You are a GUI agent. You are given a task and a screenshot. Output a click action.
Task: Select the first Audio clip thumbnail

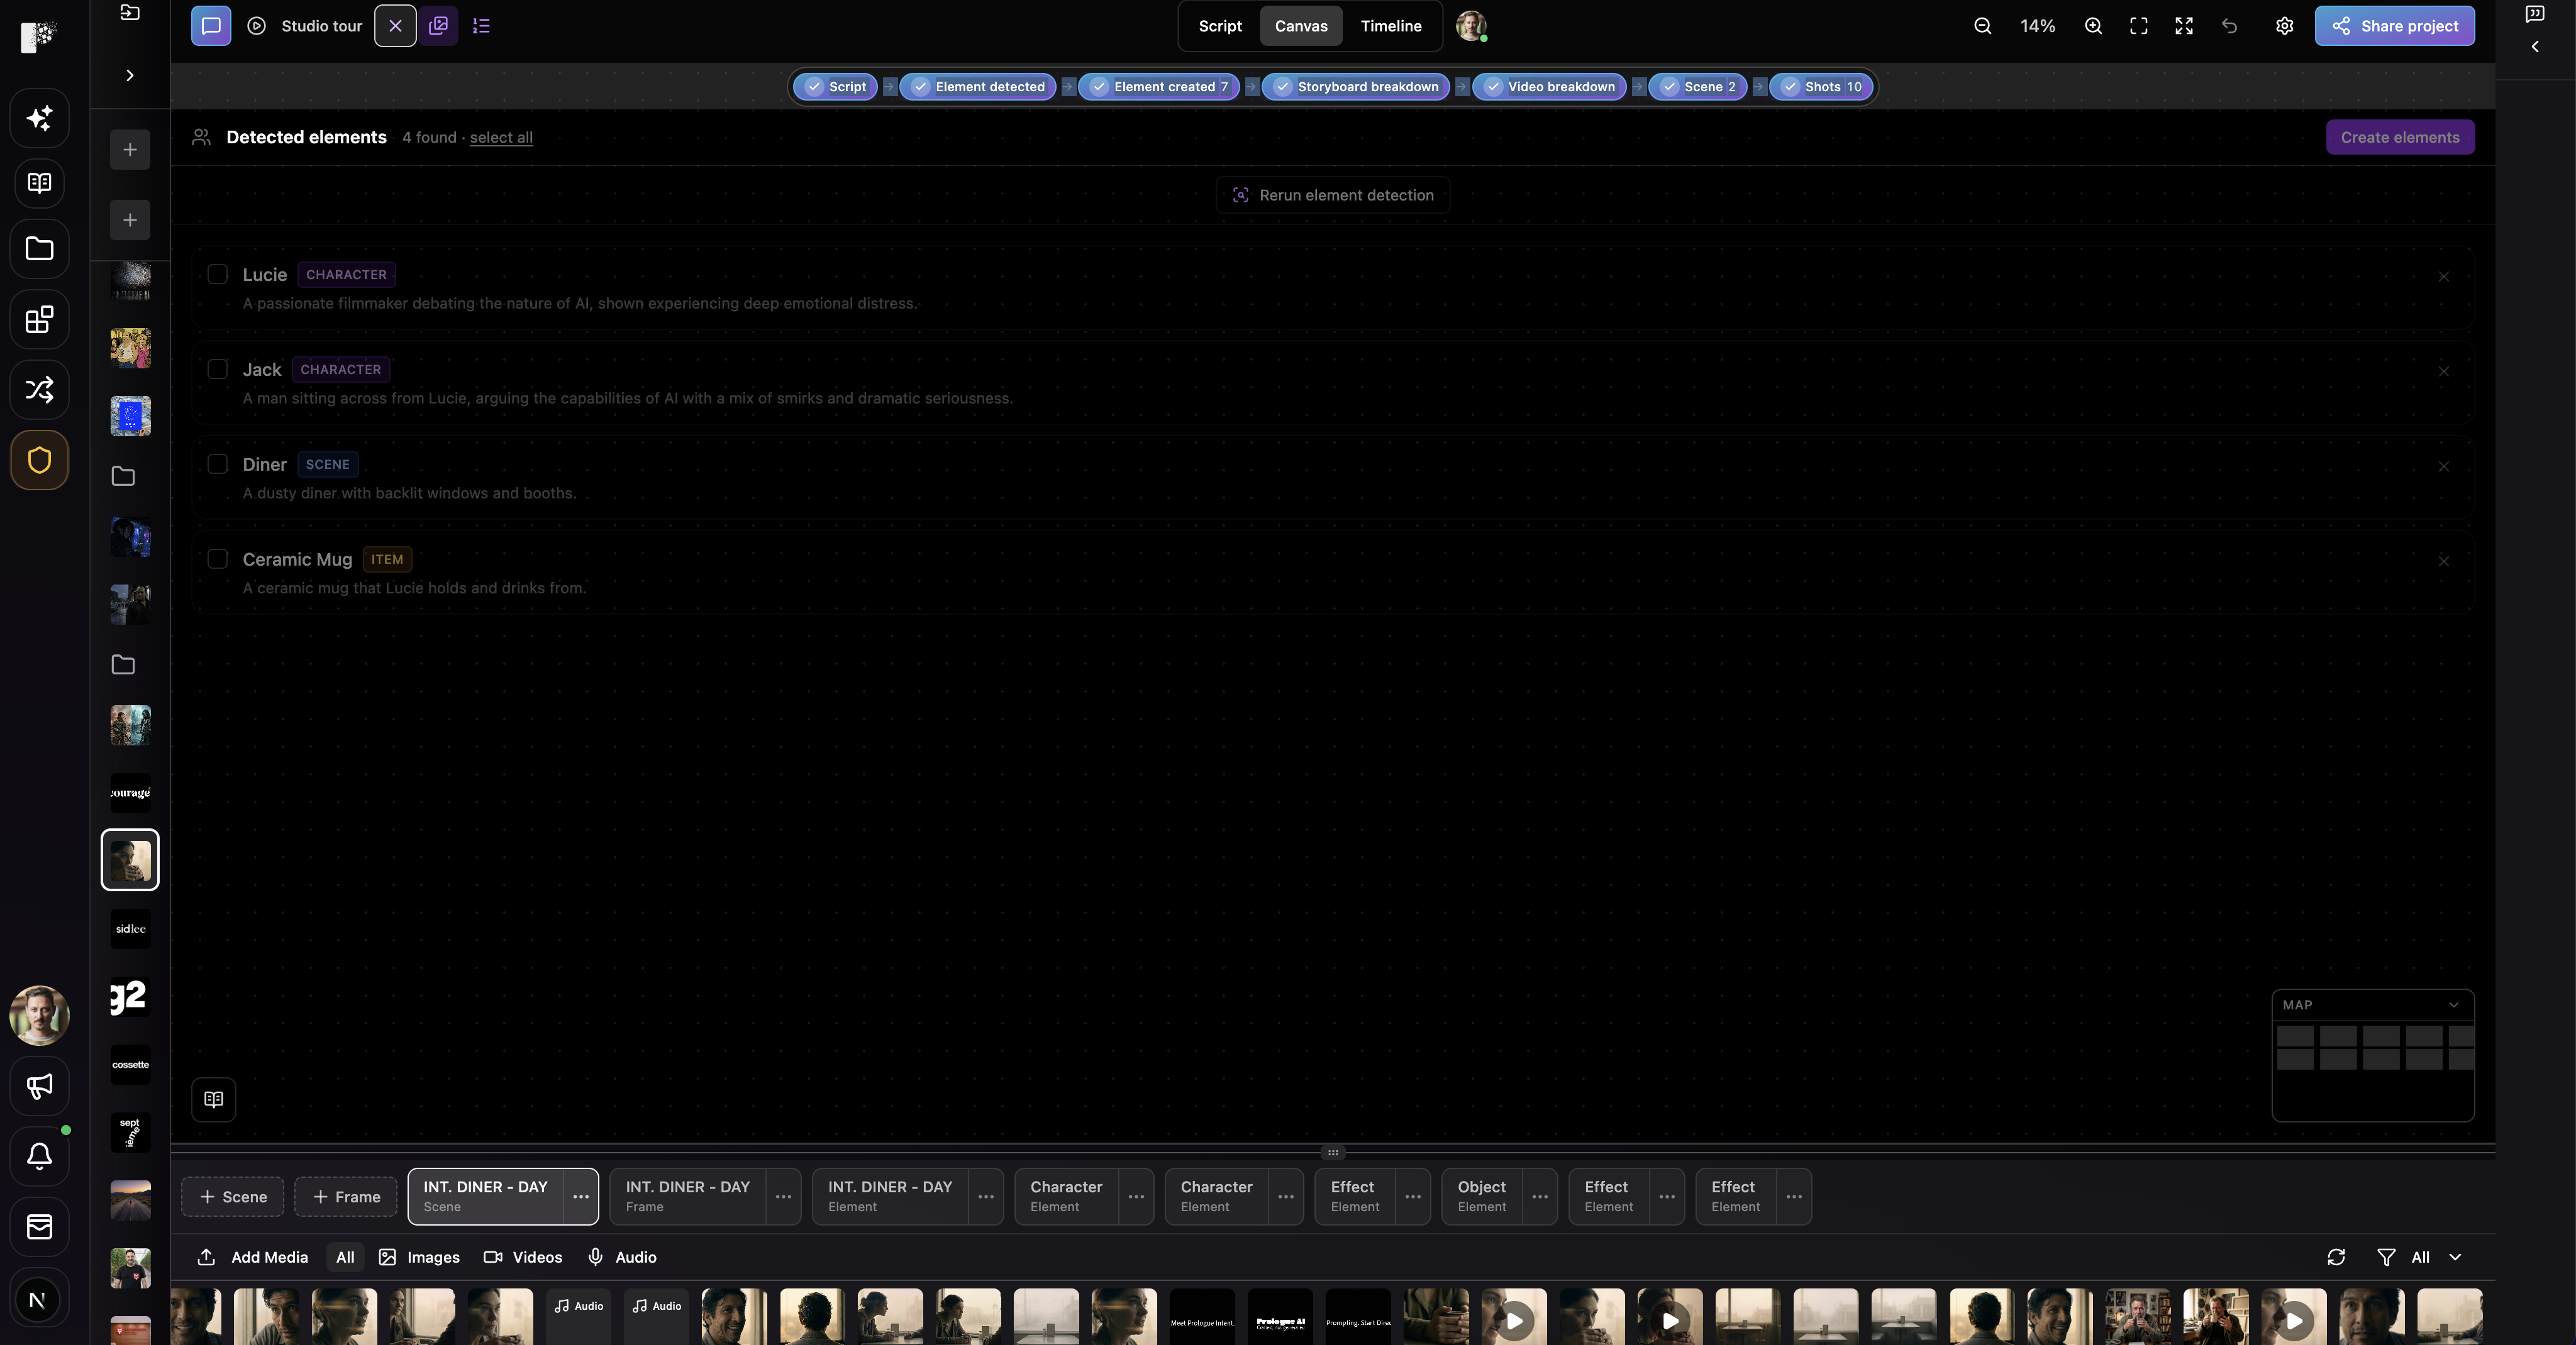pos(578,1316)
